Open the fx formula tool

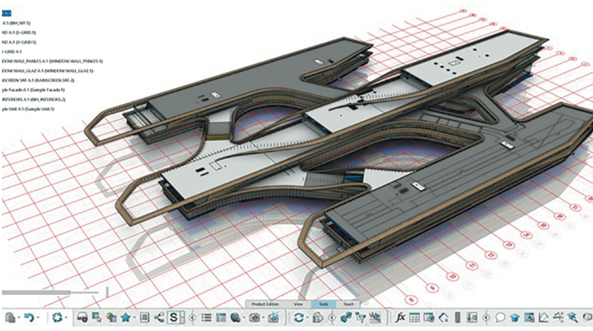click(400, 317)
